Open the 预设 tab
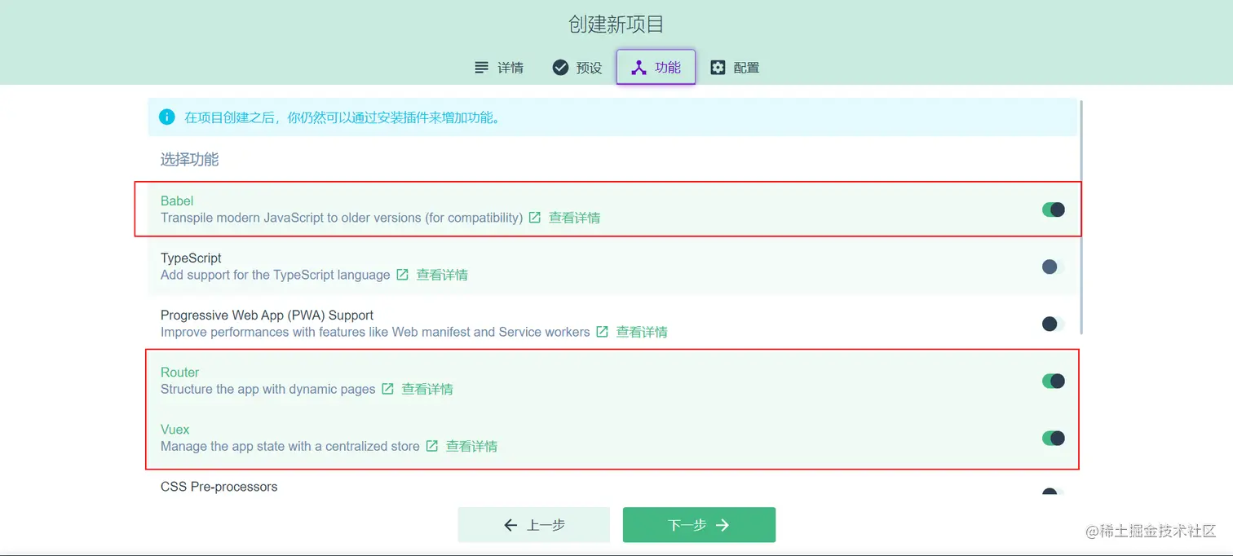This screenshot has width=1233, height=556. tap(577, 68)
